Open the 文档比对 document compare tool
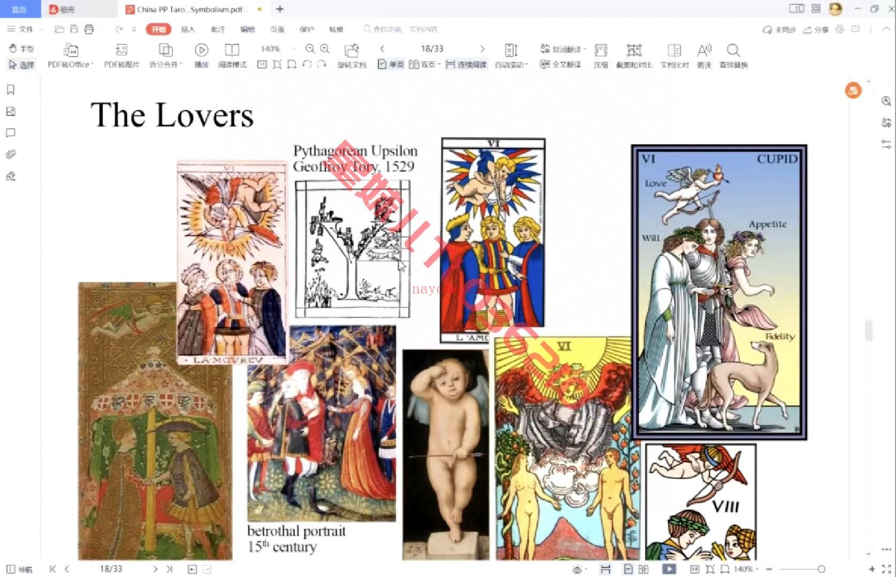Image resolution: width=896 pixels, height=577 pixels. point(674,56)
